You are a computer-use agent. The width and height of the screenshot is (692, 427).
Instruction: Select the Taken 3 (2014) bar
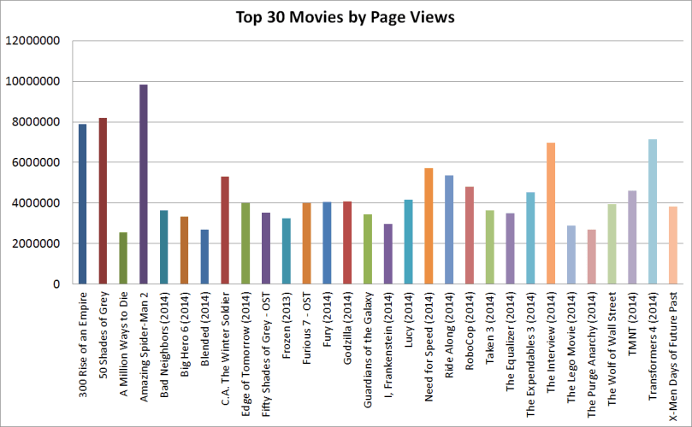tap(490, 247)
